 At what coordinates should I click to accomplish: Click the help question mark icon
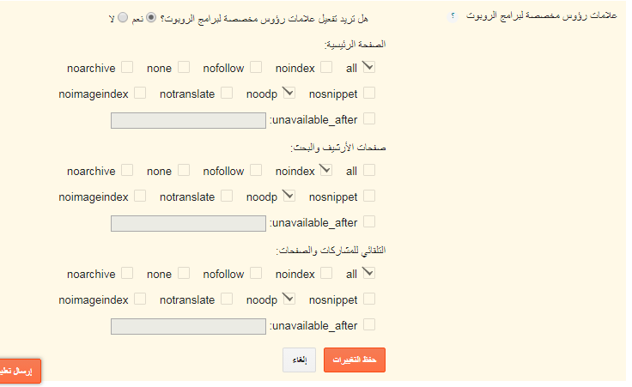click(x=453, y=16)
